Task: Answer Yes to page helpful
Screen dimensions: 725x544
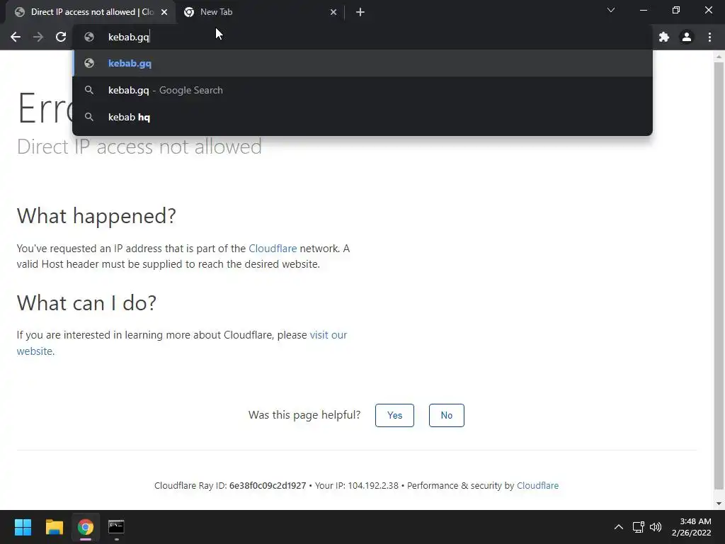Action: 394,415
